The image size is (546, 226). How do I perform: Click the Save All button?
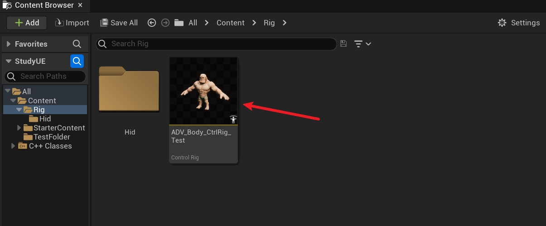pos(119,23)
